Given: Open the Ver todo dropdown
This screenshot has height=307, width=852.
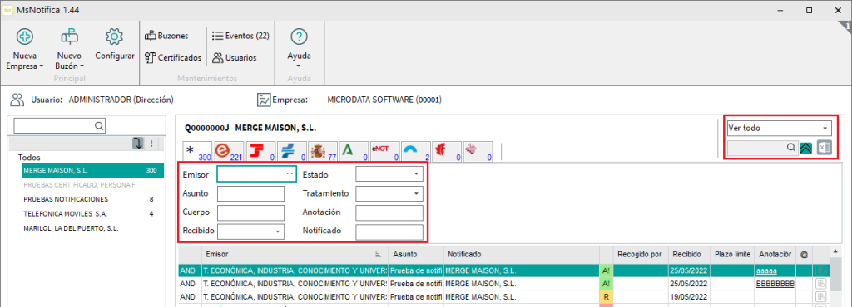Looking at the screenshot, I should [825, 129].
